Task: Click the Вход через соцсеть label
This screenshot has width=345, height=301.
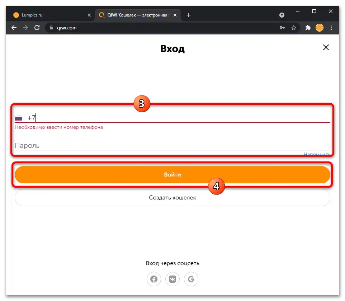Action: pos(172,263)
